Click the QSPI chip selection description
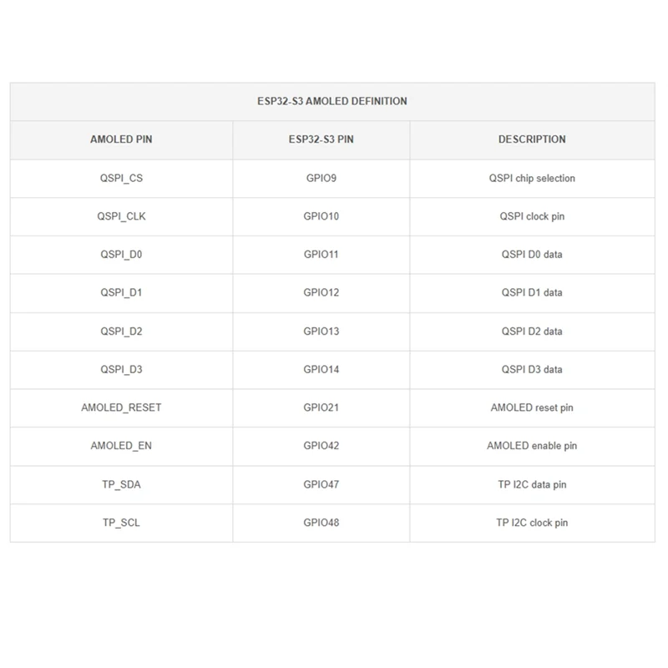The height and width of the screenshot is (668, 668). pyautogui.click(x=532, y=178)
